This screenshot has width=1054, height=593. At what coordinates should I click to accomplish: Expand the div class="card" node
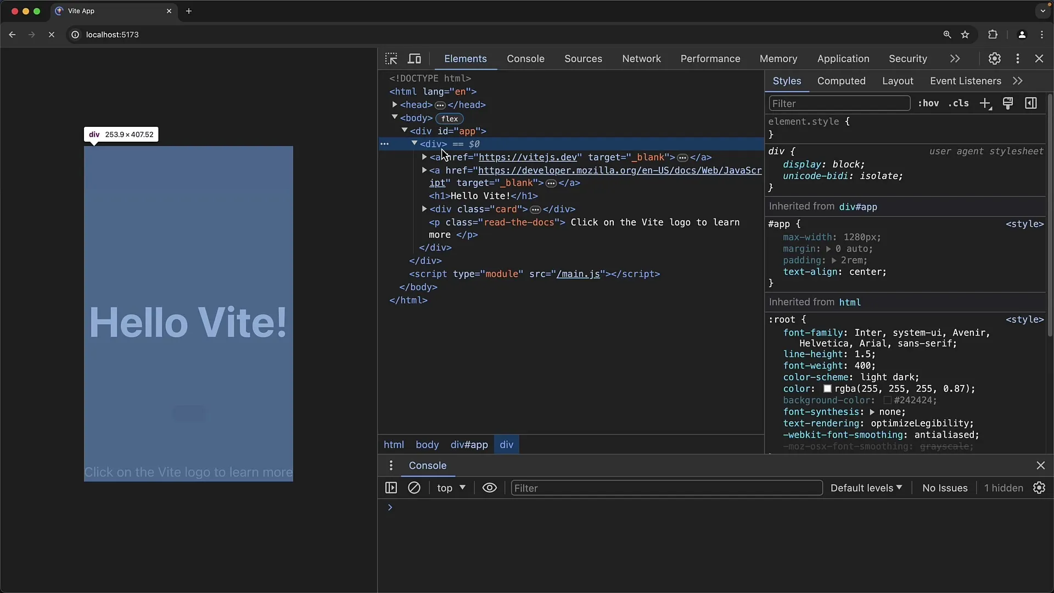pyautogui.click(x=424, y=209)
